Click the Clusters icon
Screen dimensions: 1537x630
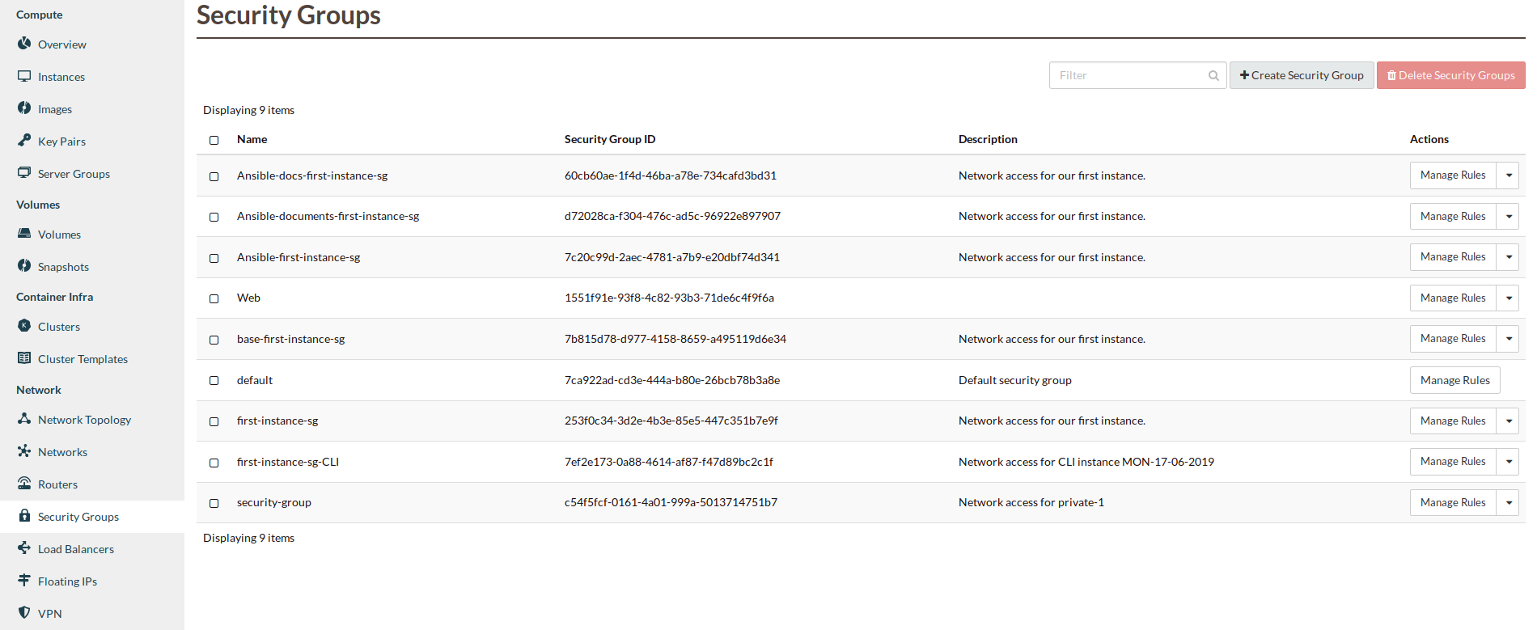[x=24, y=325]
